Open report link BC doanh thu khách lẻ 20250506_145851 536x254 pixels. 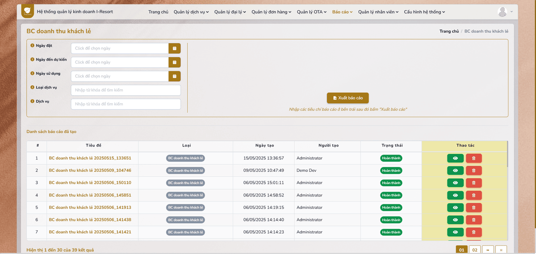coord(90,195)
